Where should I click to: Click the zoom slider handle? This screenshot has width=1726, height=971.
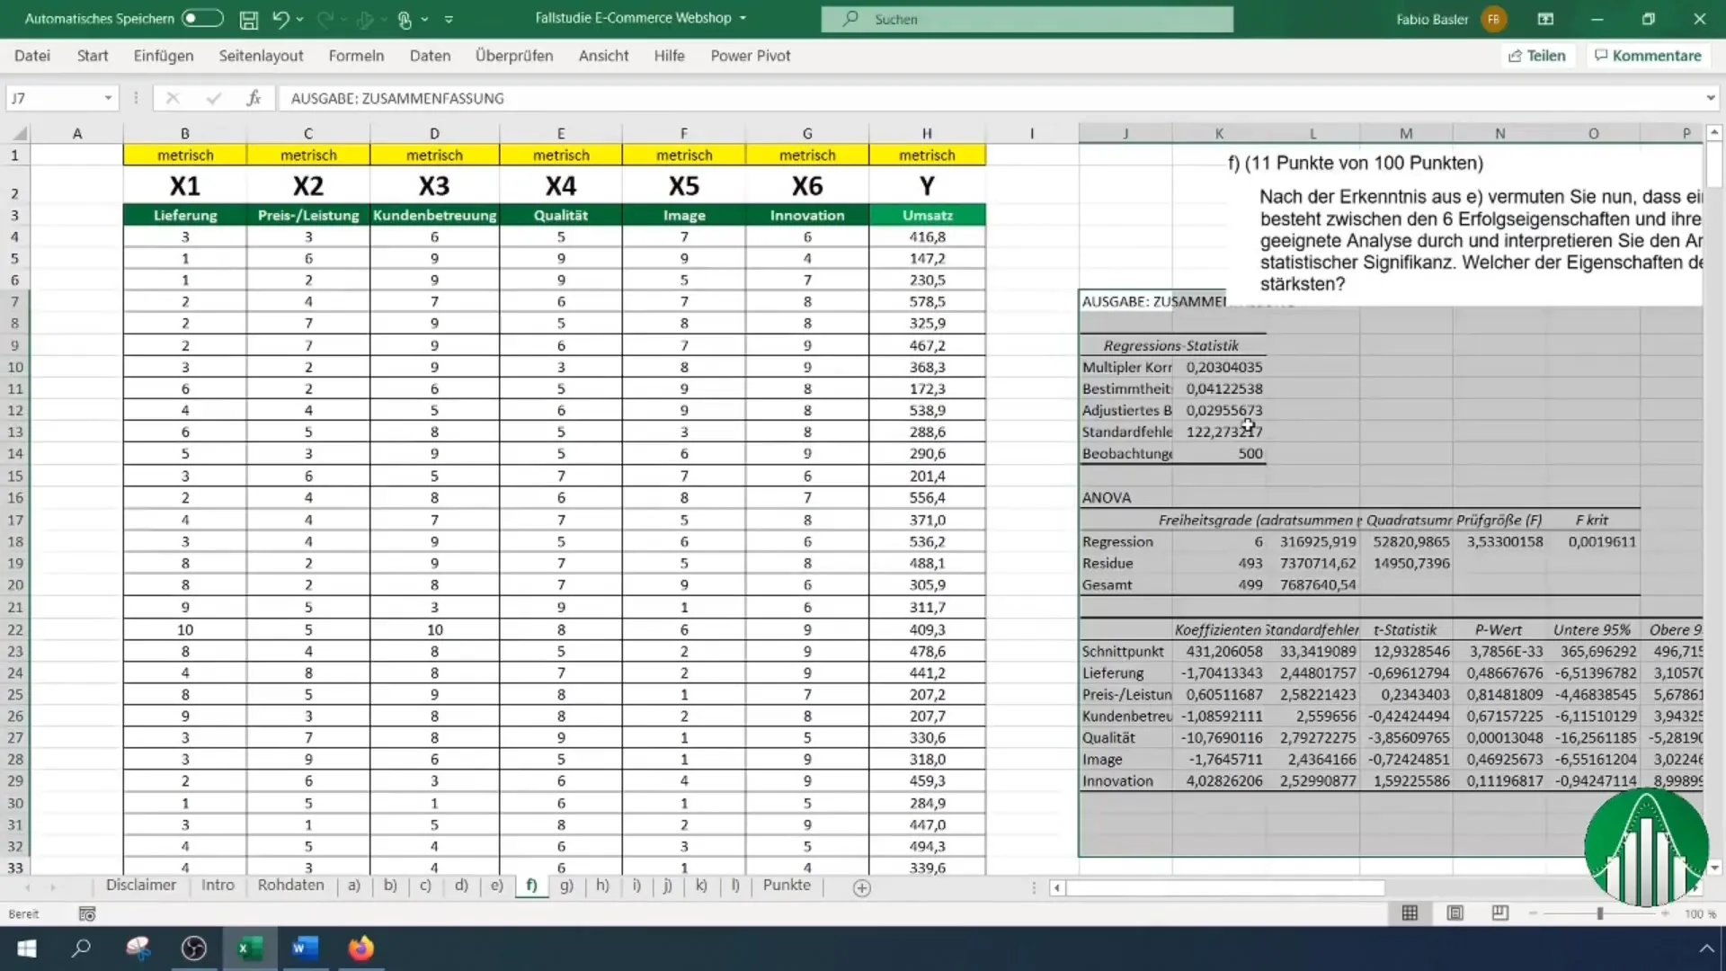tap(1600, 913)
